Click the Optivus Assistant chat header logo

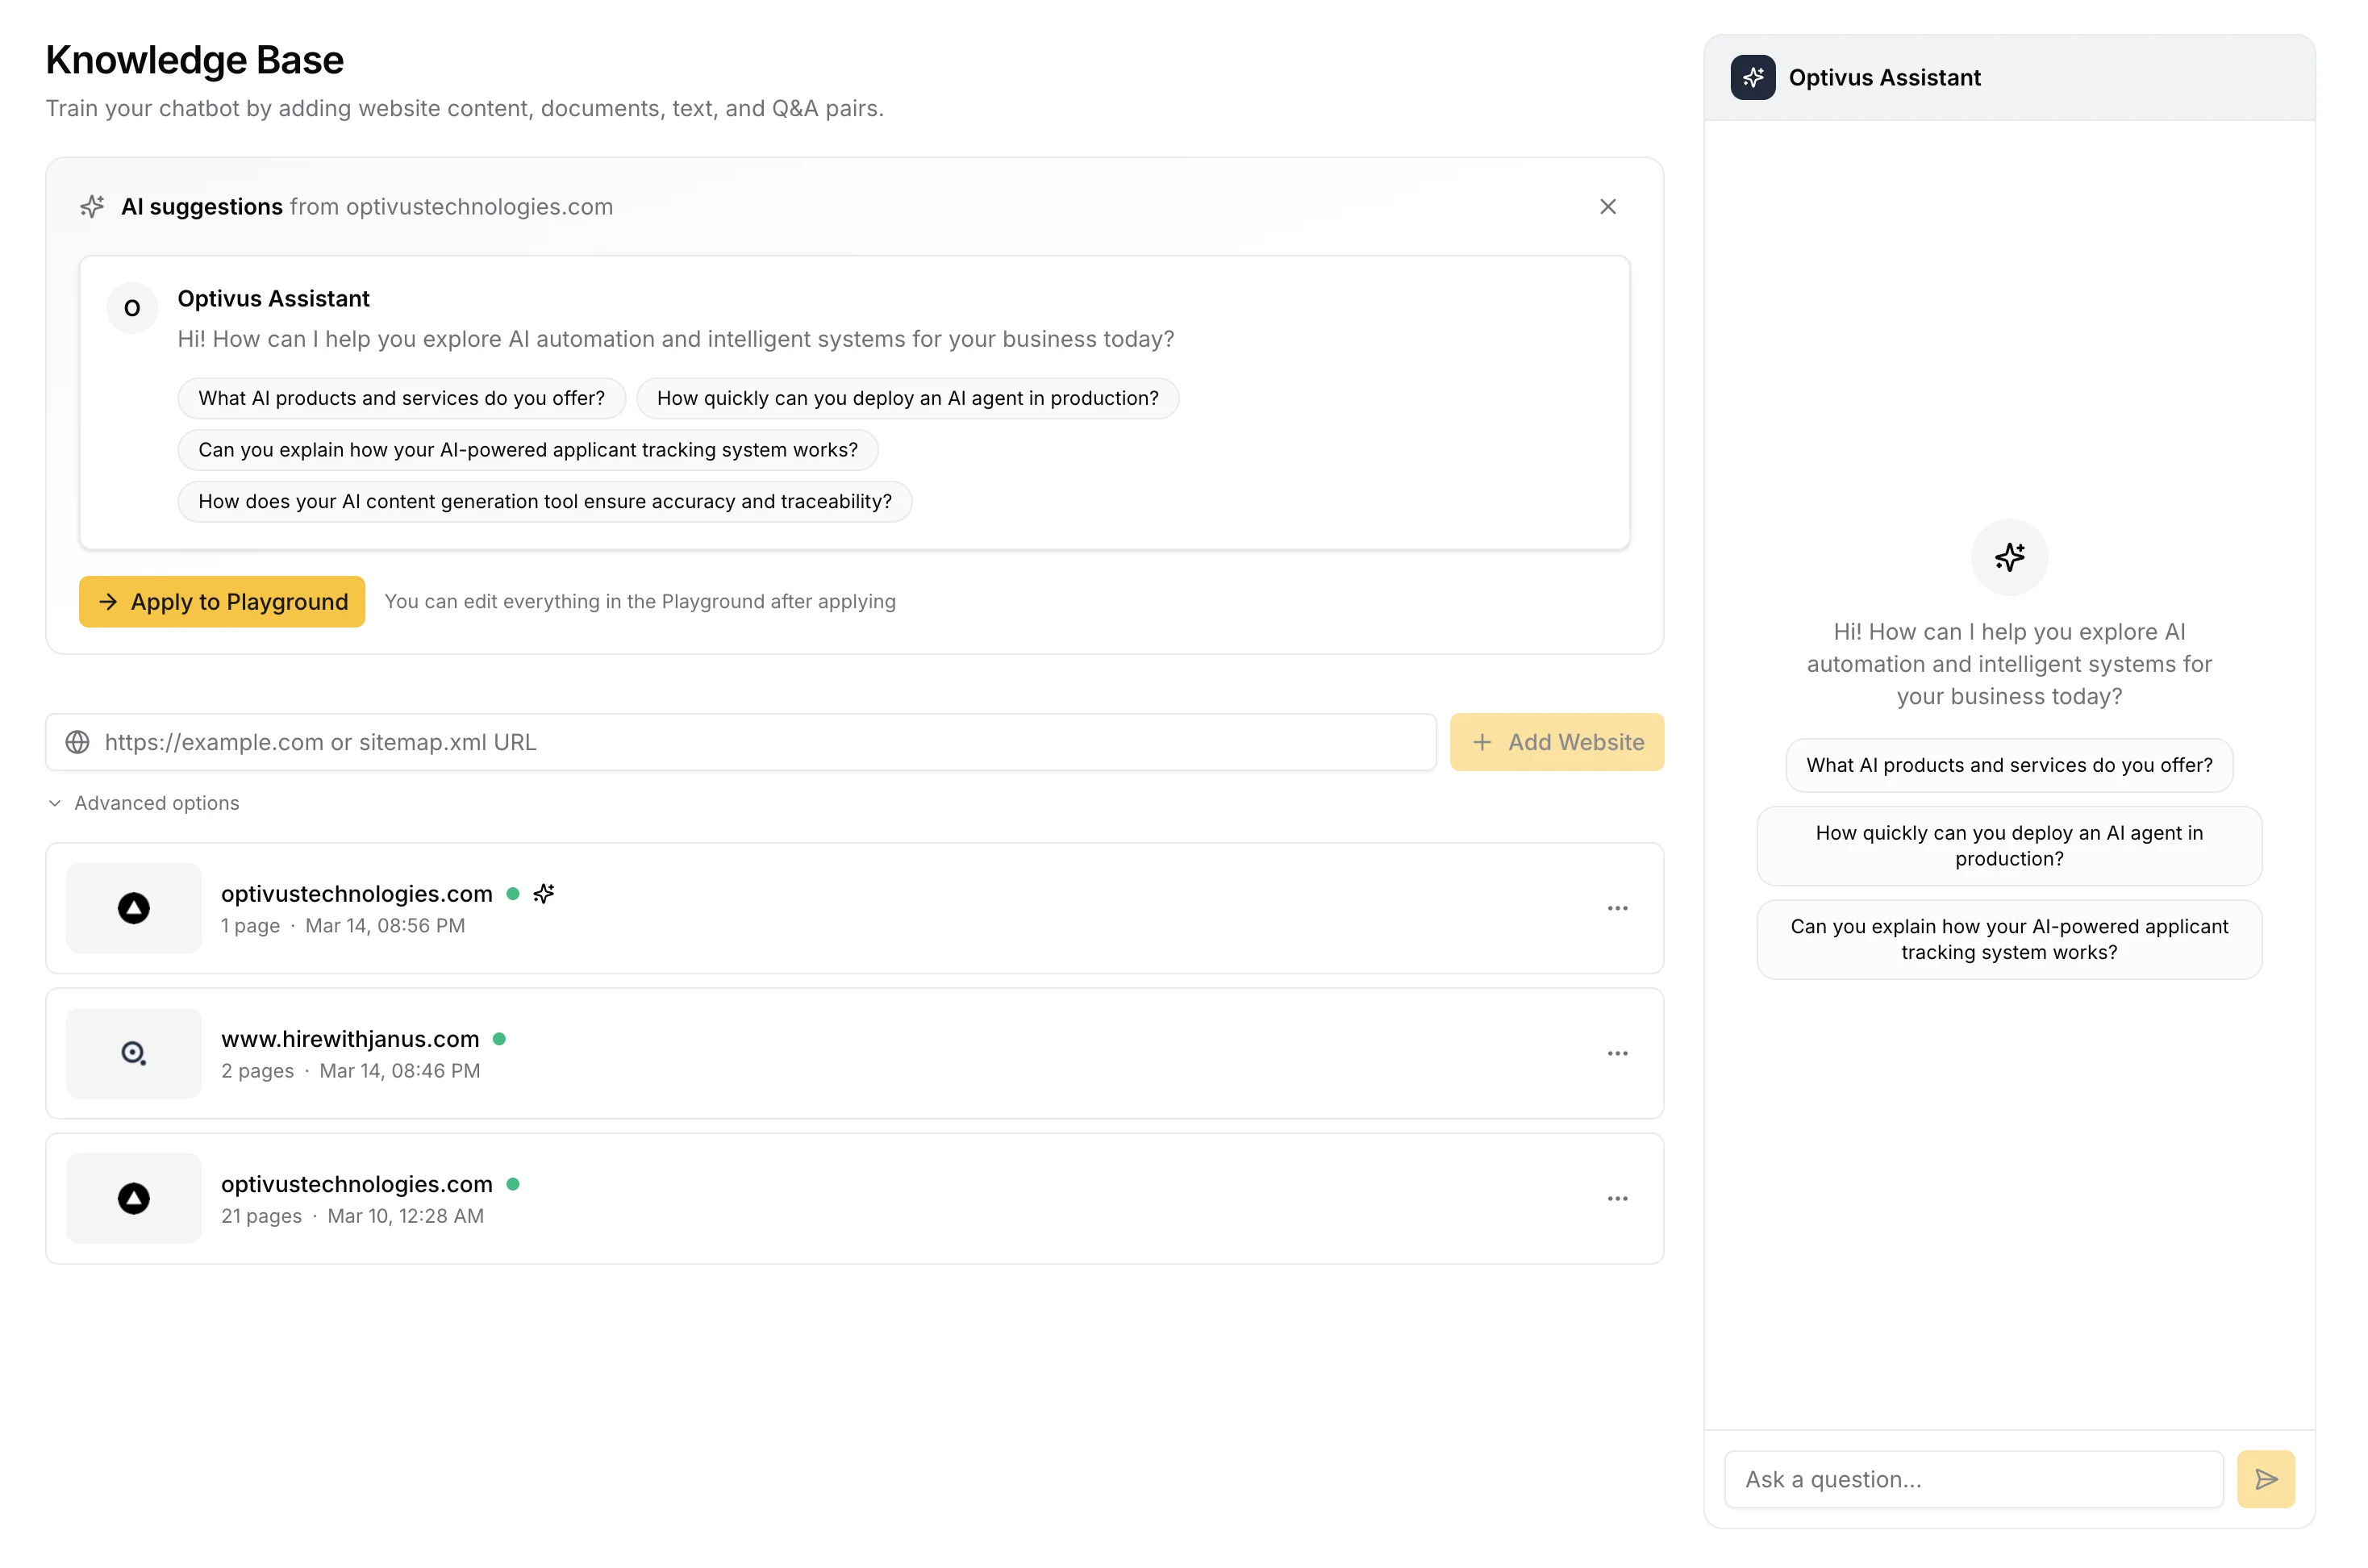click(1752, 77)
